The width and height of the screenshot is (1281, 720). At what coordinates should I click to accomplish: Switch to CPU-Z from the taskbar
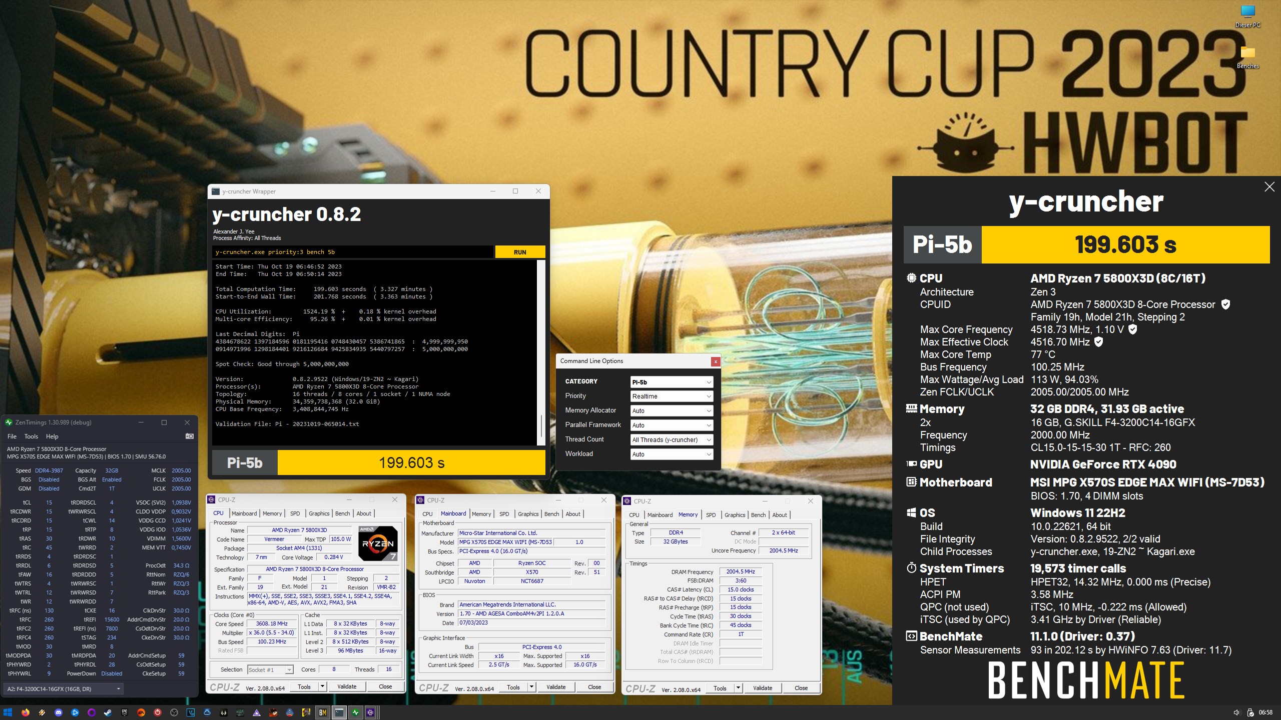[x=371, y=712]
